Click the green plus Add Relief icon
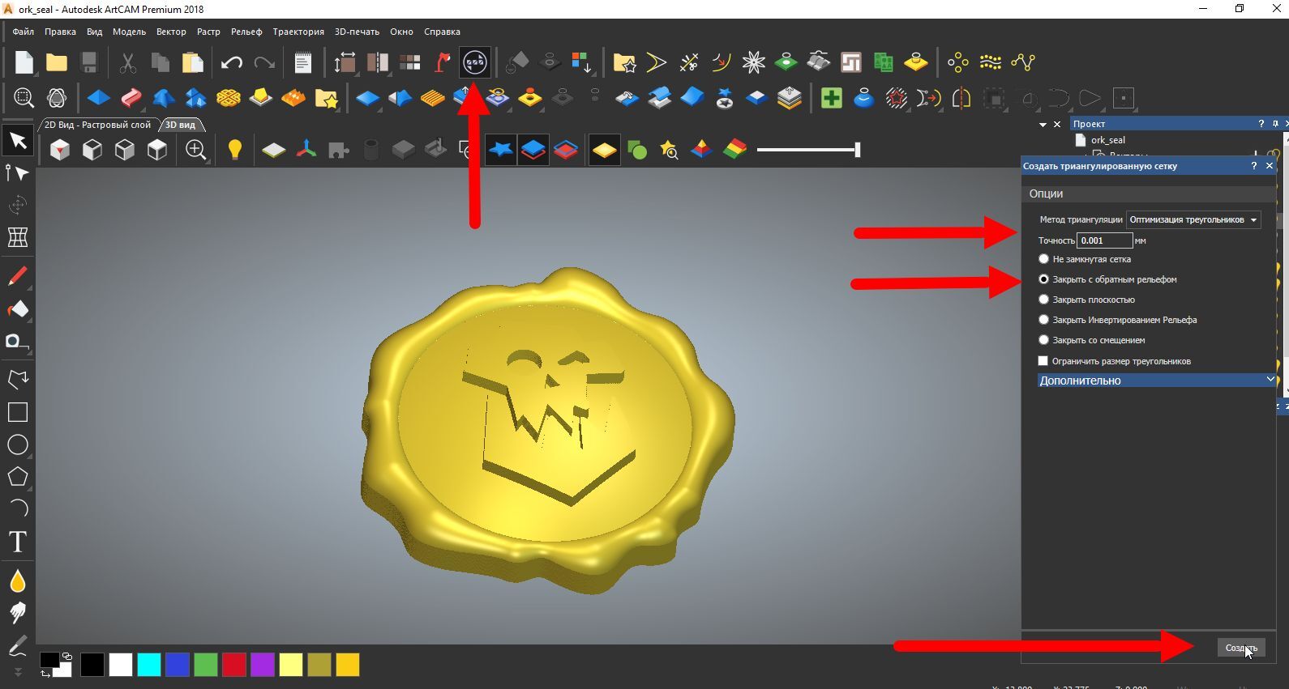The height and width of the screenshot is (689, 1289). click(x=831, y=99)
